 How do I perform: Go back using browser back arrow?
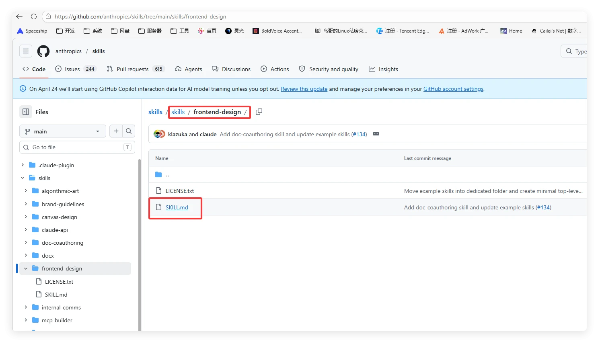coord(19,16)
